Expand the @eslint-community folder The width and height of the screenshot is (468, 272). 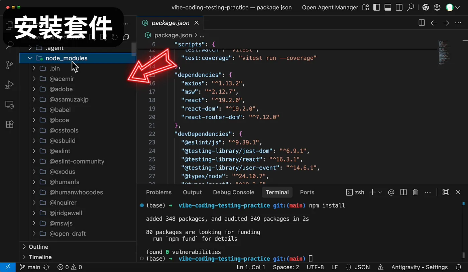tap(34, 162)
